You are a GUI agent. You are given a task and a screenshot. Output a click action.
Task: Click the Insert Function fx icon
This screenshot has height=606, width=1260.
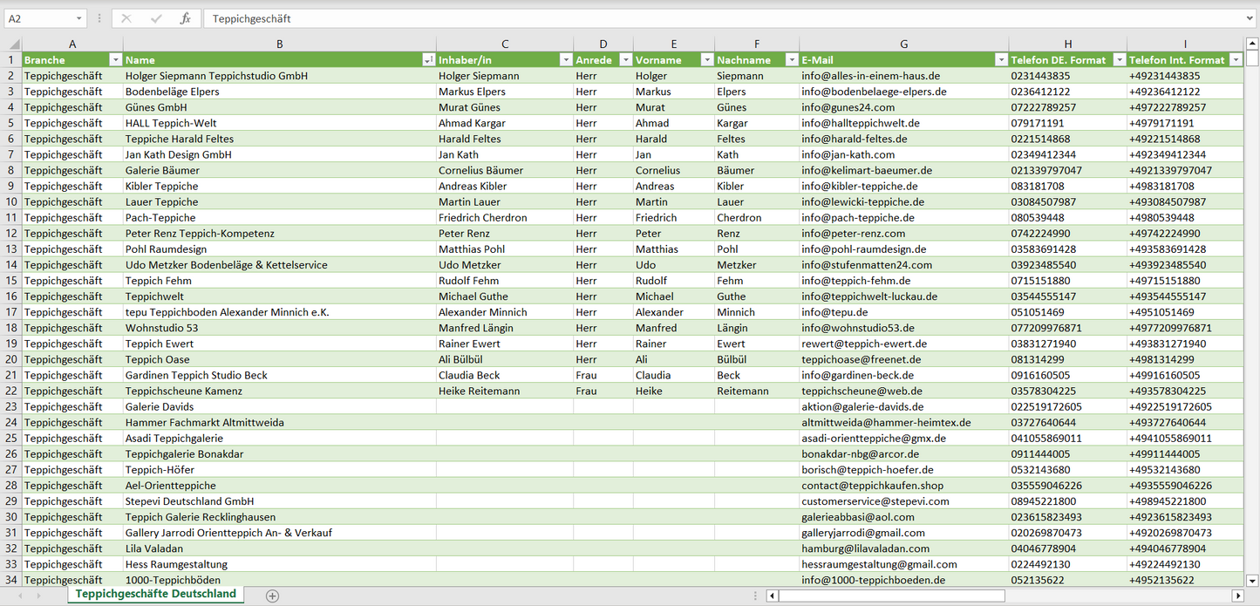point(185,18)
